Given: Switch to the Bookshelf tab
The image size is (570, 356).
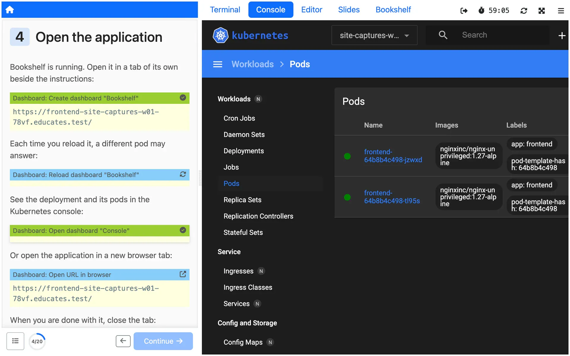Looking at the screenshot, I should coord(393,10).
